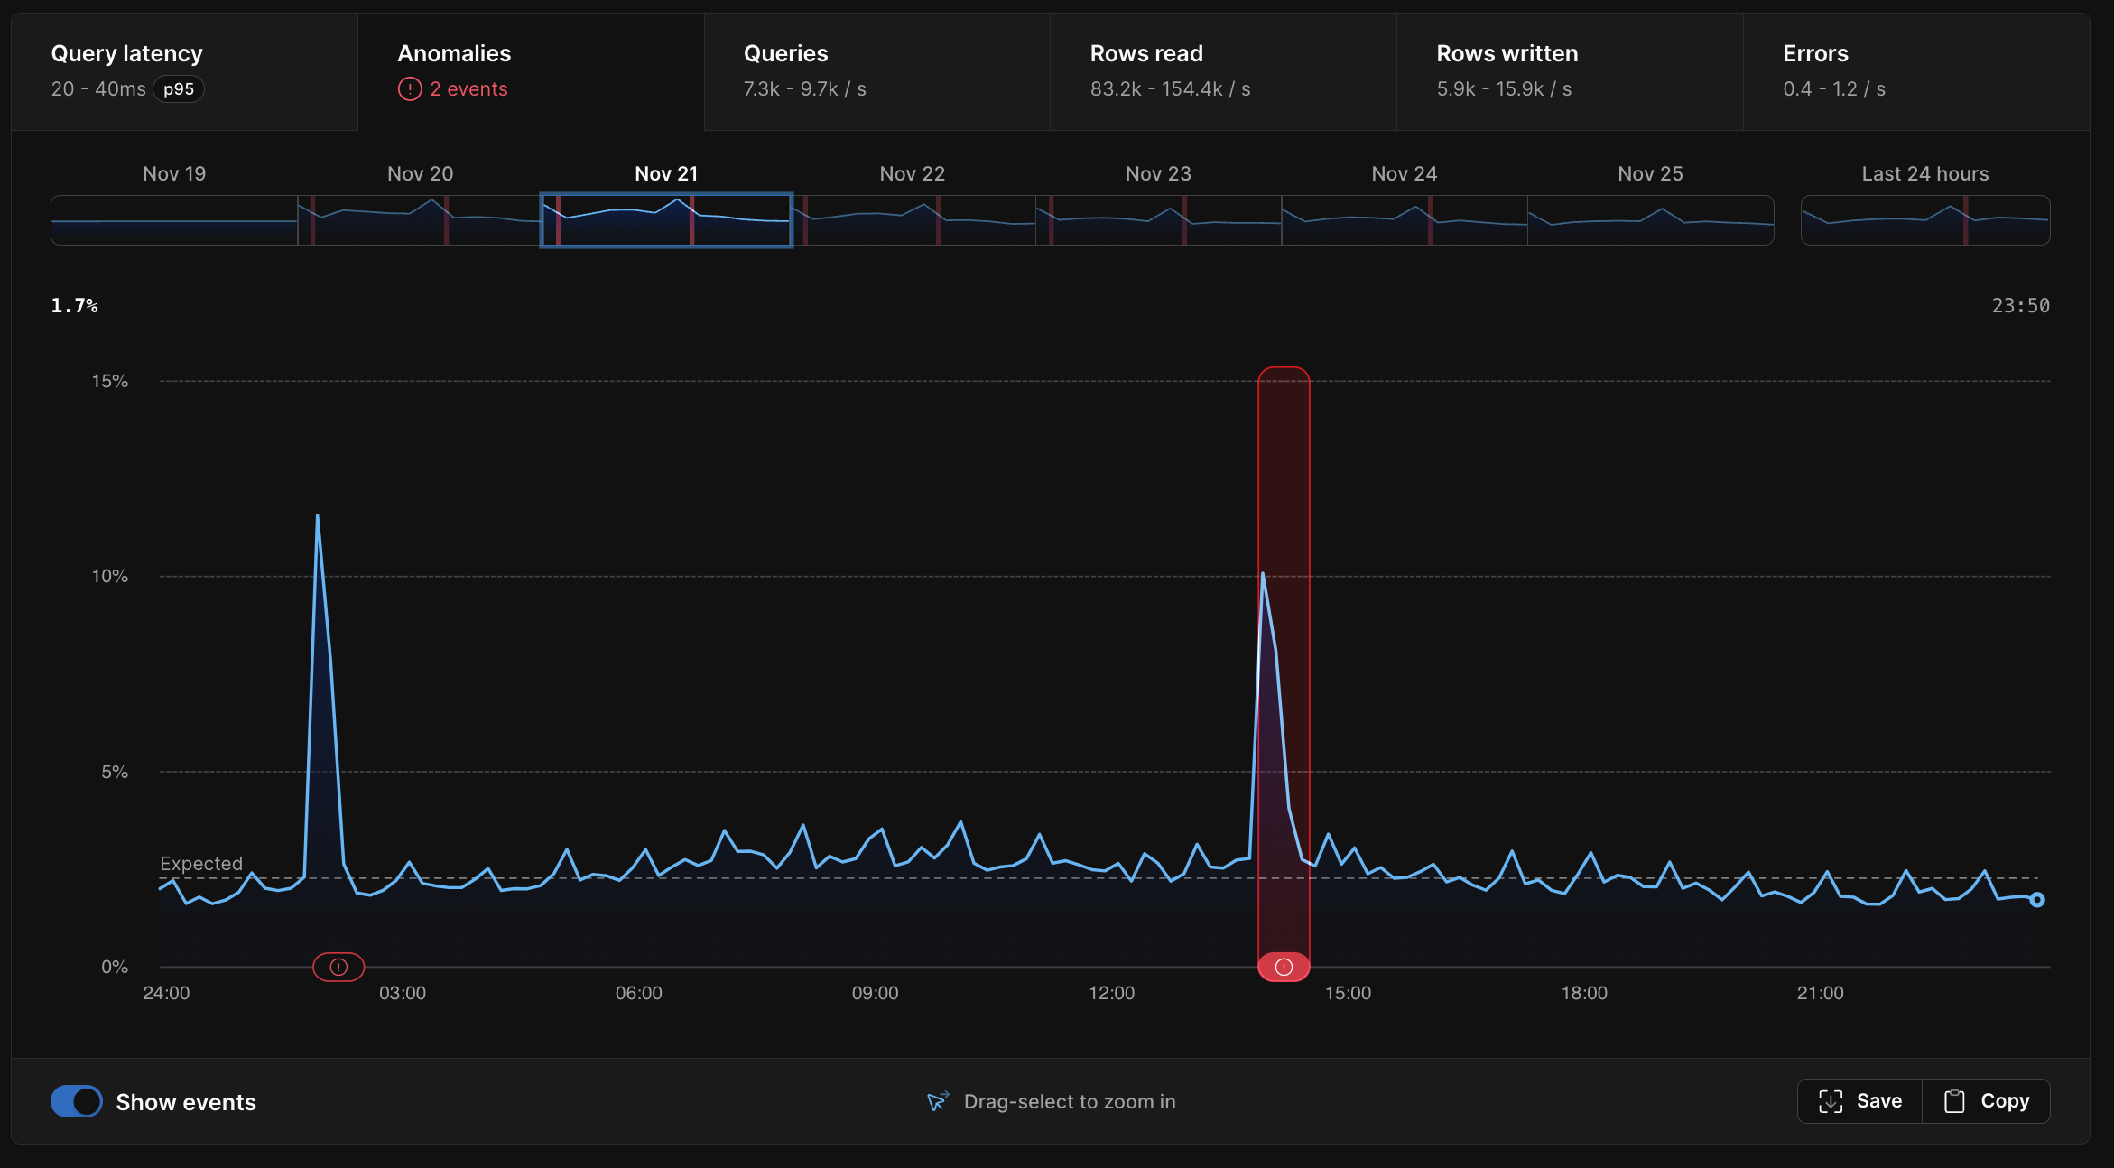The width and height of the screenshot is (2114, 1168).
Task: Click the Copy button
Action: click(x=1986, y=1101)
